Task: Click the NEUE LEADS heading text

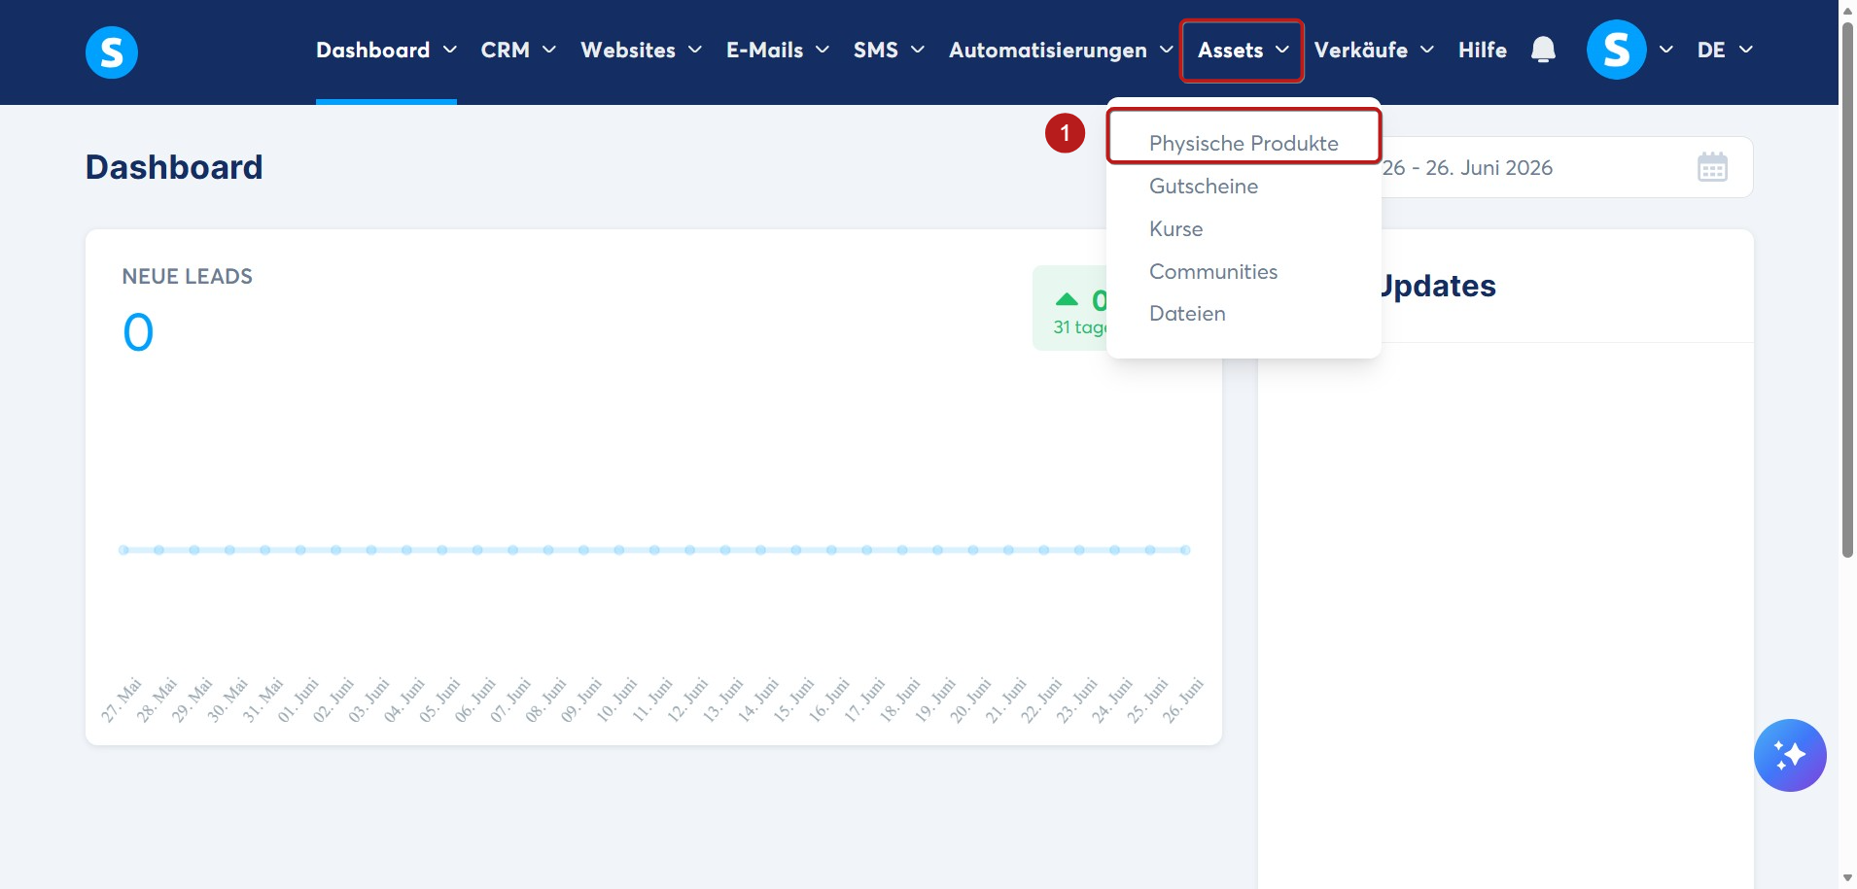Action: pyautogui.click(x=187, y=276)
